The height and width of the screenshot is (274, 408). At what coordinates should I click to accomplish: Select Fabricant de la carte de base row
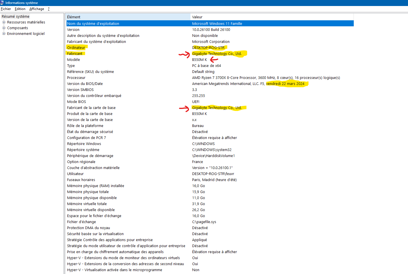(91, 108)
